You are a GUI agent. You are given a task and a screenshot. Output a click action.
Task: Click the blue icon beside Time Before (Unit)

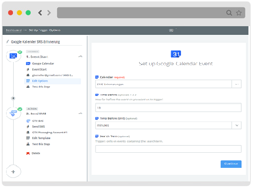click(x=97, y=118)
